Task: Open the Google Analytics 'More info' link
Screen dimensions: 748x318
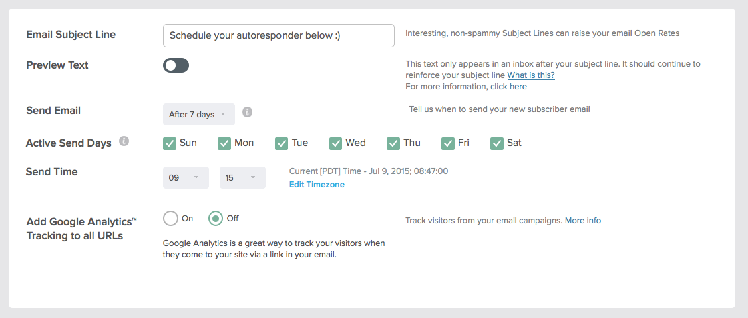Action: tap(582, 221)
